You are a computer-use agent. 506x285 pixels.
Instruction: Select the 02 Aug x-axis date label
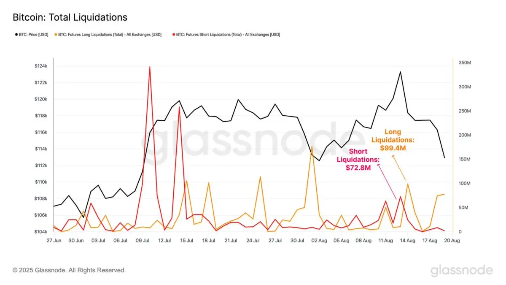(x=319, y=241)
